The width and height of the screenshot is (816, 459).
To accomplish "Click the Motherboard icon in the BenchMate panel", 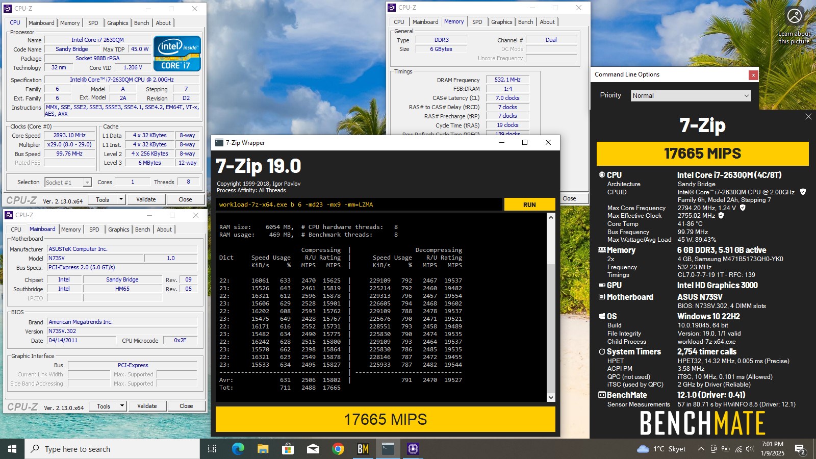I will (602, 297).
